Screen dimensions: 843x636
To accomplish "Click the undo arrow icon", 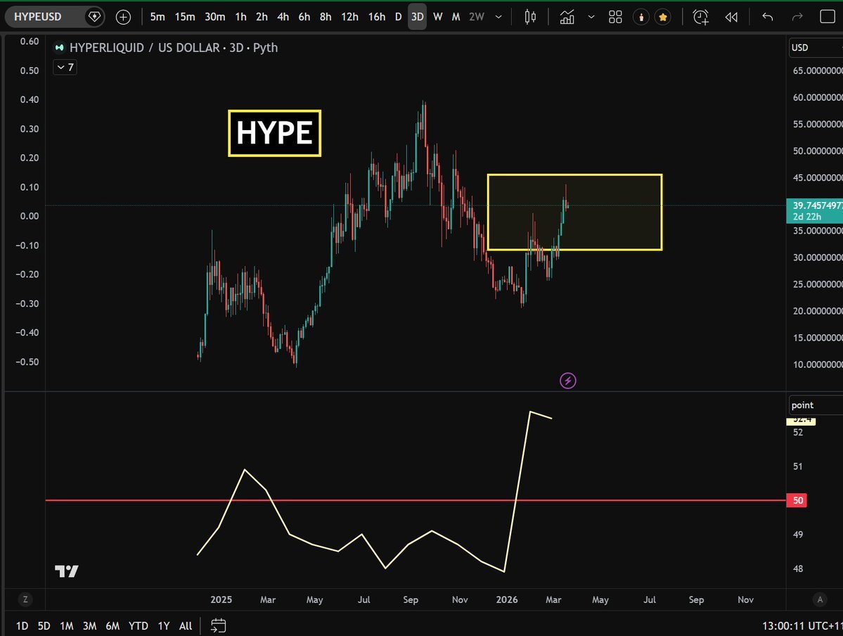I will pyautogui.click(x=766, y=16).
